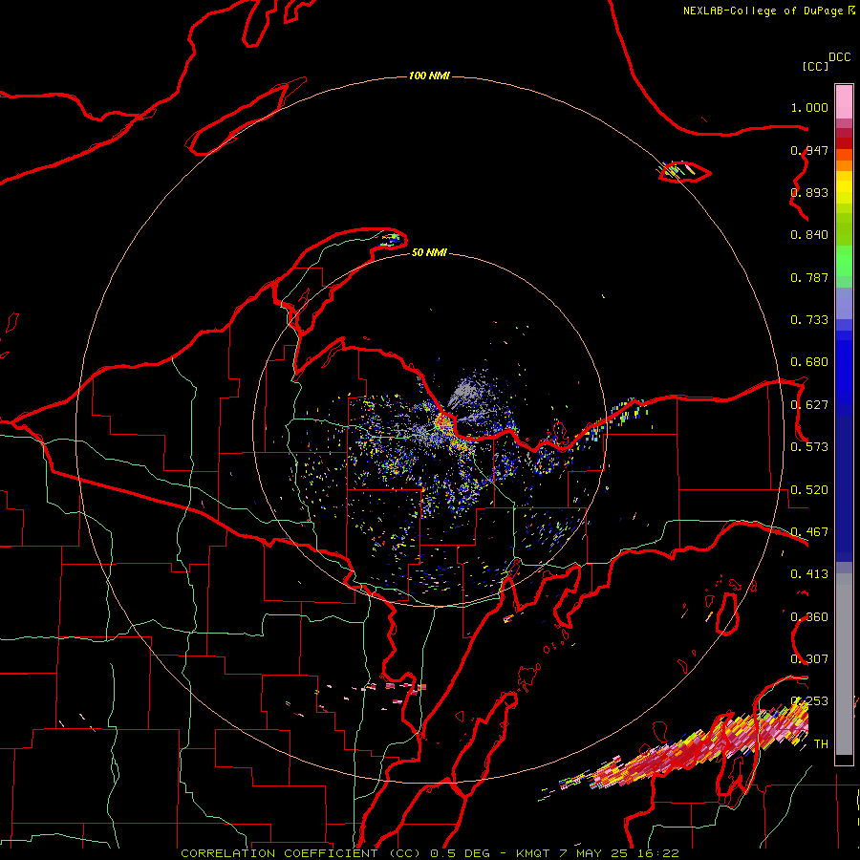Click the 0.680 legend value
Viewport: 860px width, 860px height.
(x=809, y=362)
